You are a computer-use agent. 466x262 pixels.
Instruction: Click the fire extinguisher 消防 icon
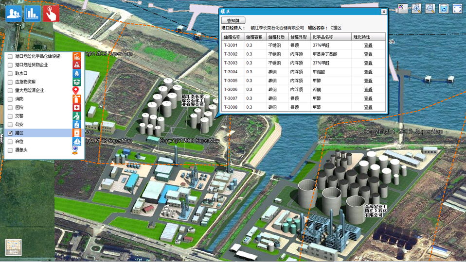pos(76,99)
